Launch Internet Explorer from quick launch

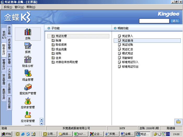pyautogui.click(x=23, y=134)
